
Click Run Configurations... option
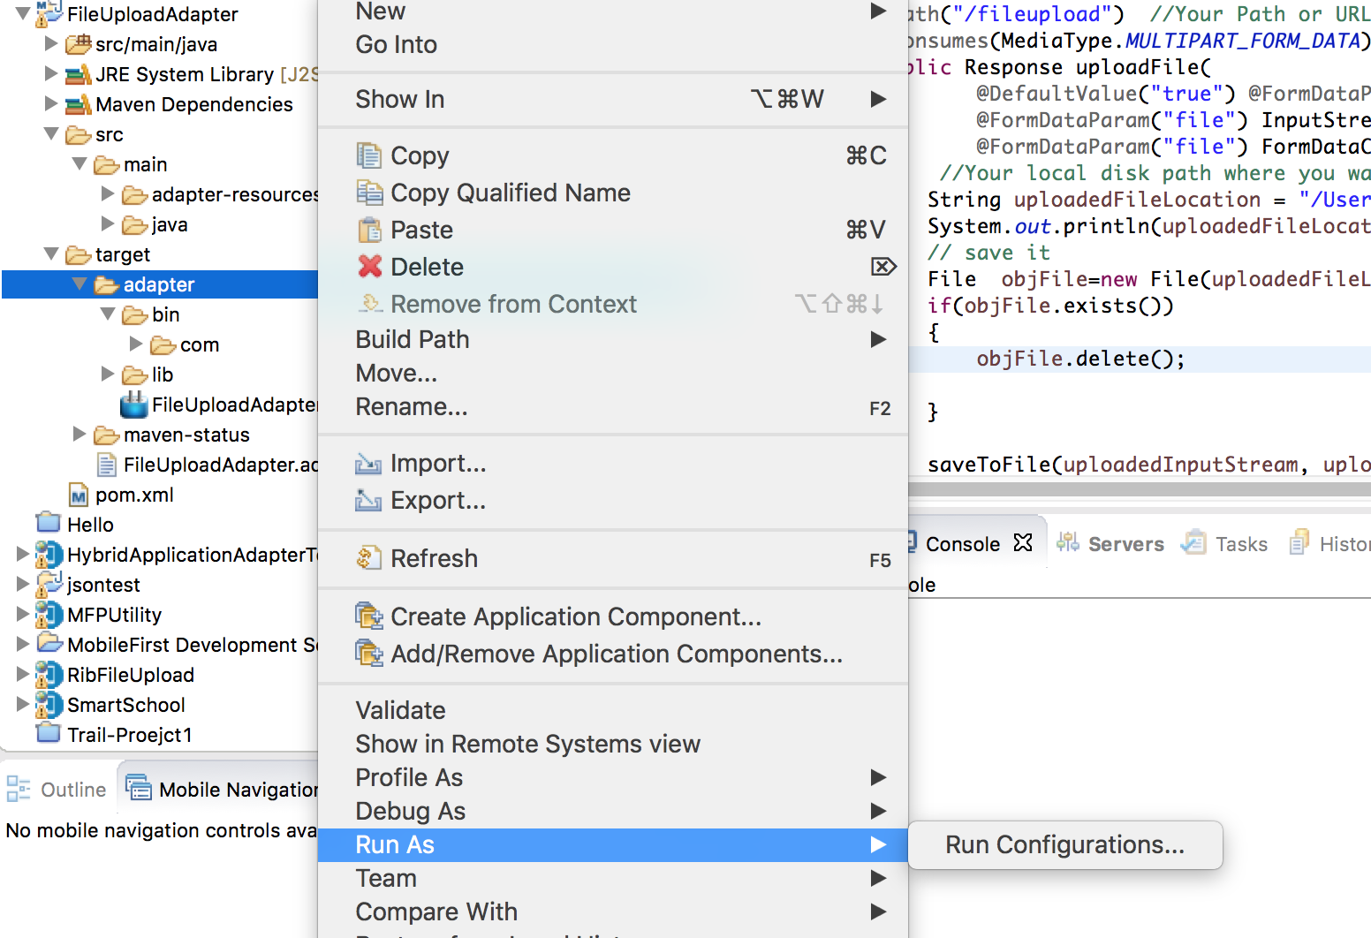[x=1064, y=845]
